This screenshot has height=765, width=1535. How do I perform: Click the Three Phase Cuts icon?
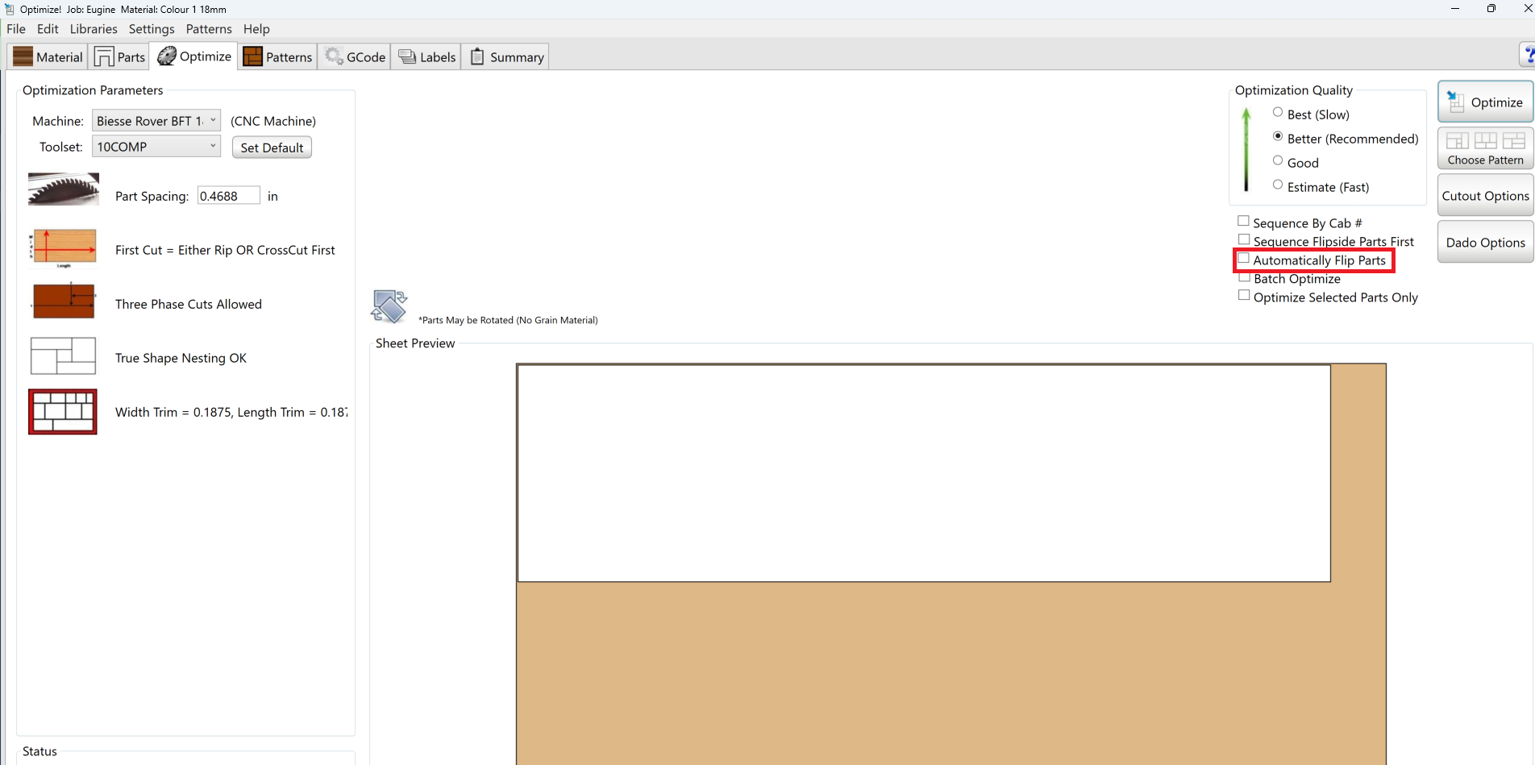point(63,301)
